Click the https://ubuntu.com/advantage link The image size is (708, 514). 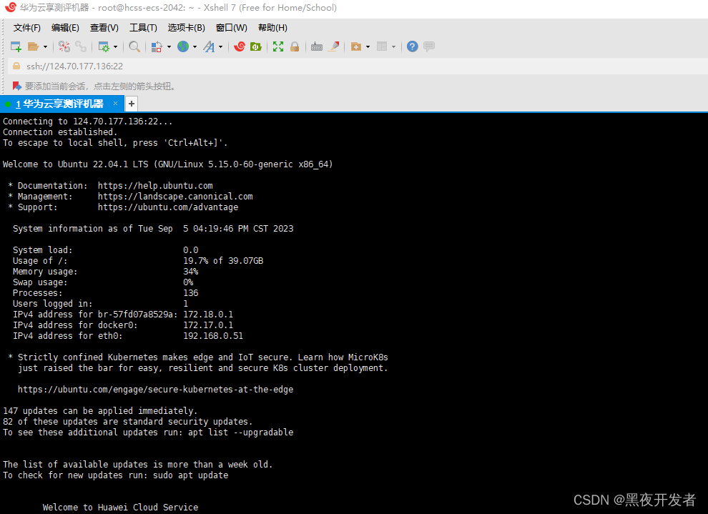(x=168, y=207)
